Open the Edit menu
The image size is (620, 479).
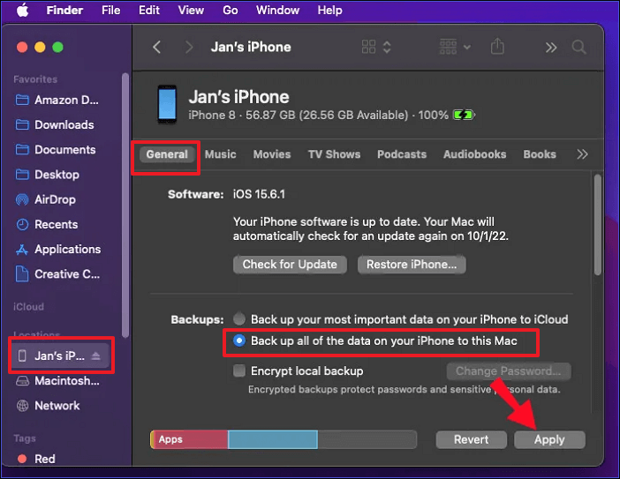149,10
